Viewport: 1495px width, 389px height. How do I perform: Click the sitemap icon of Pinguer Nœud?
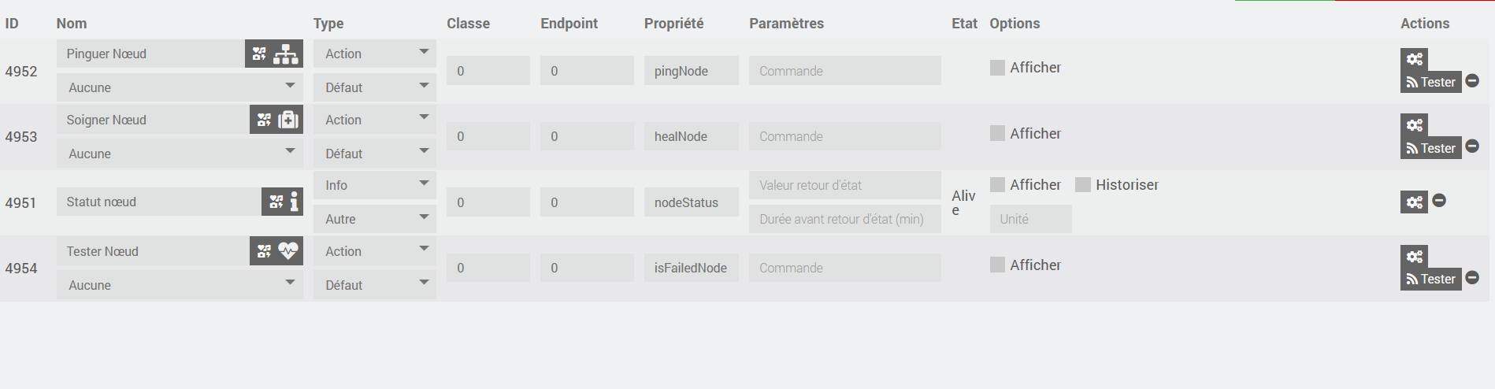tap(286, 54)
